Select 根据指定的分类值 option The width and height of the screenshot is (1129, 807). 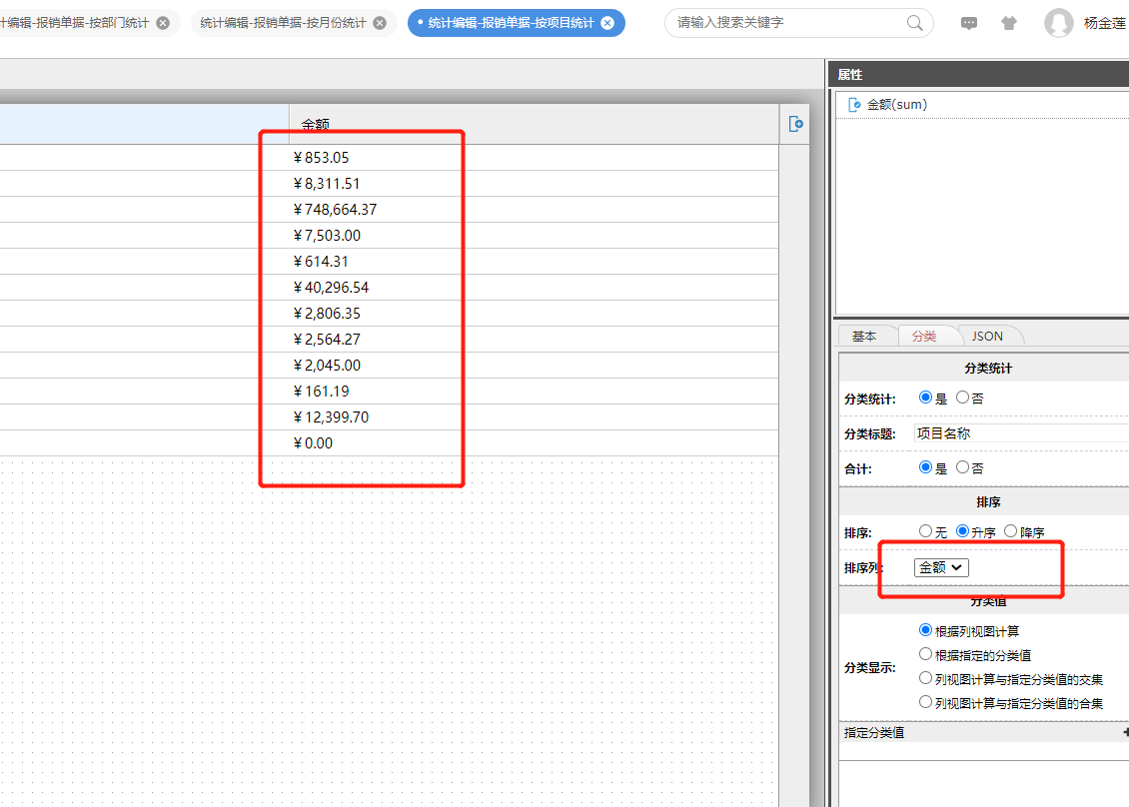[x=925, y=654]
